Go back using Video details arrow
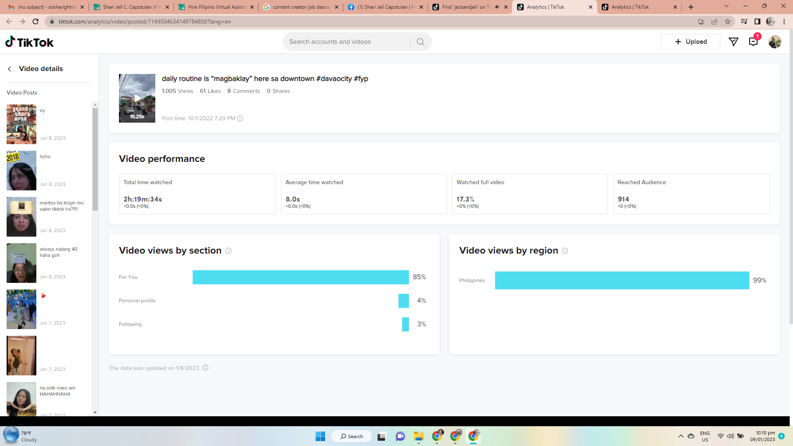Image resolution: width=793 pixels, height=446 pixels. 9,69
